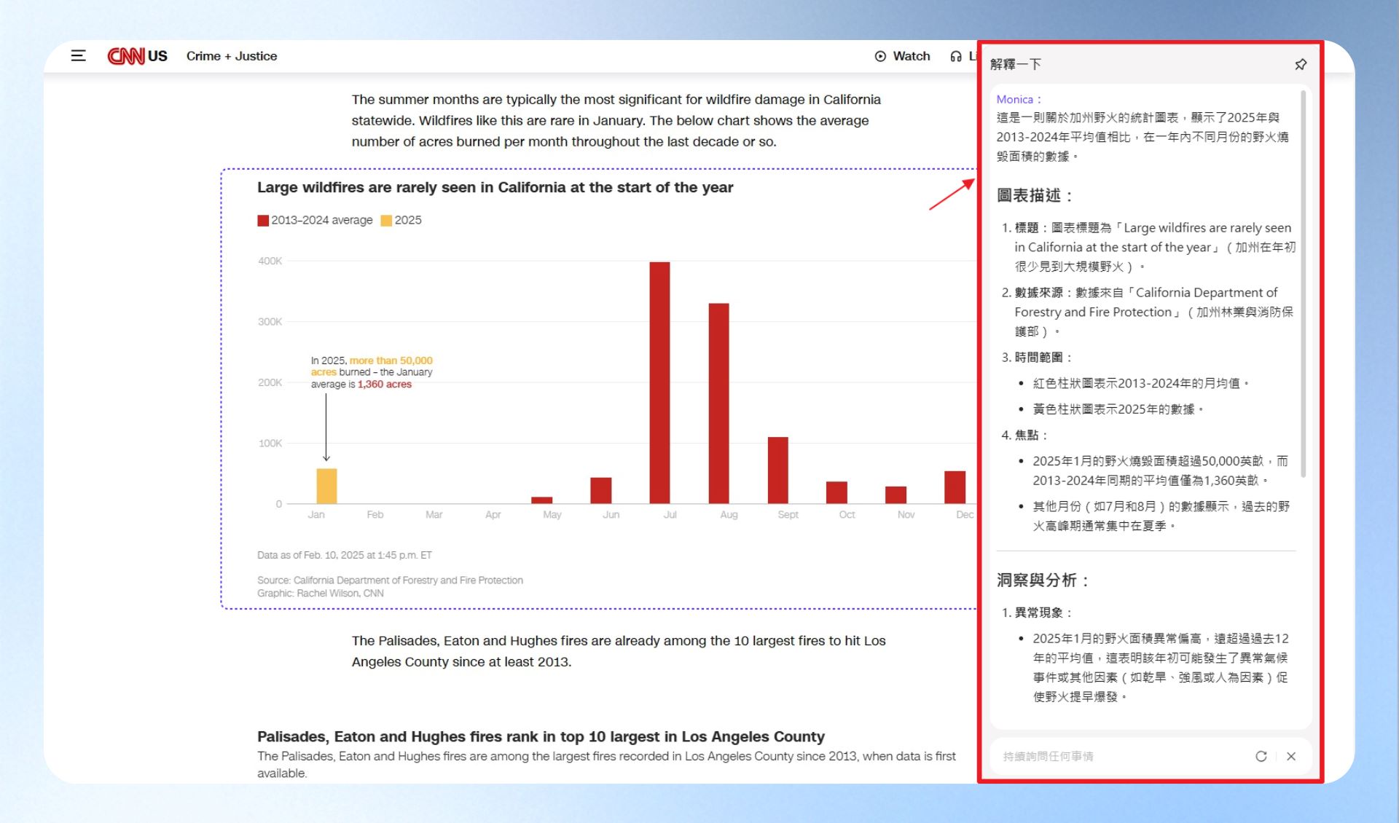Click the Listen headphones icon
The height and width of the screenshot is (823, 1399).
(956, 56)
